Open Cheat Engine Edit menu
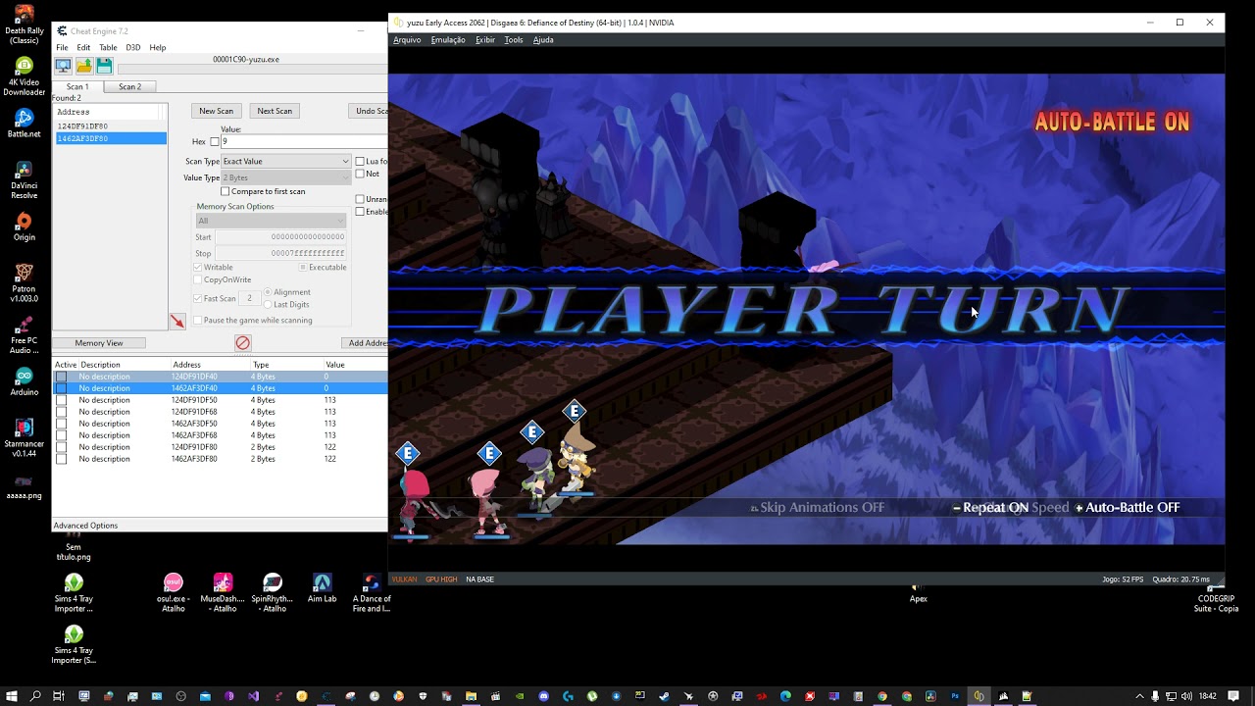 [83, 47]
